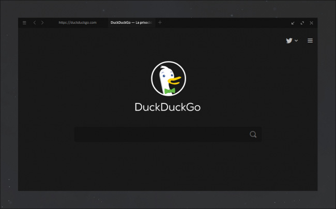
Task: Minimize the browser window with the diagonal arrow
Action: (x=293, y=23)
